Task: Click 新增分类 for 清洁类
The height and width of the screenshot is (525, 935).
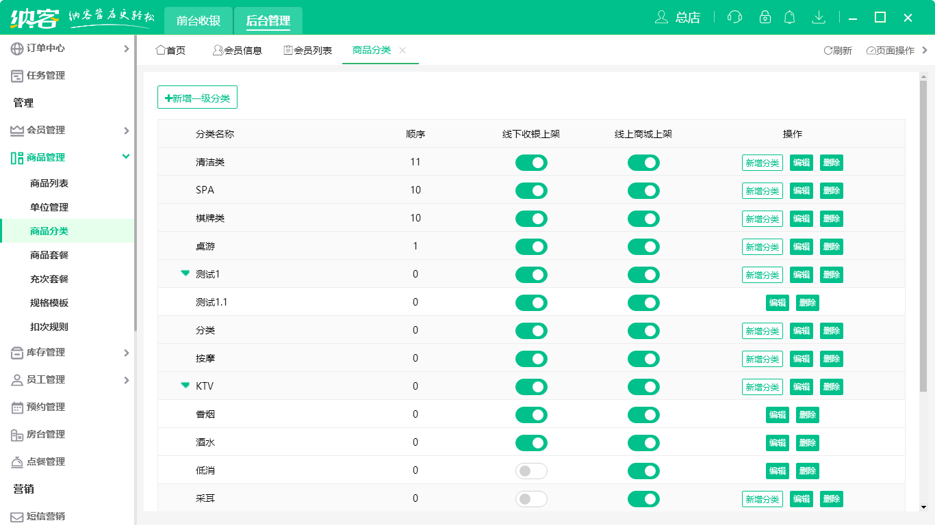Action: [763, 163]
